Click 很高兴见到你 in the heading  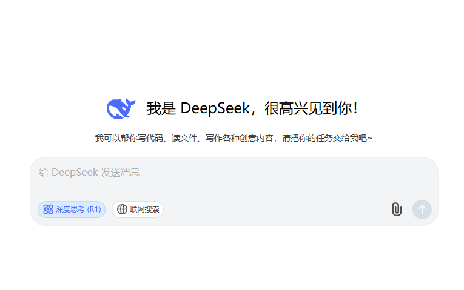click(x=308, y=108)
